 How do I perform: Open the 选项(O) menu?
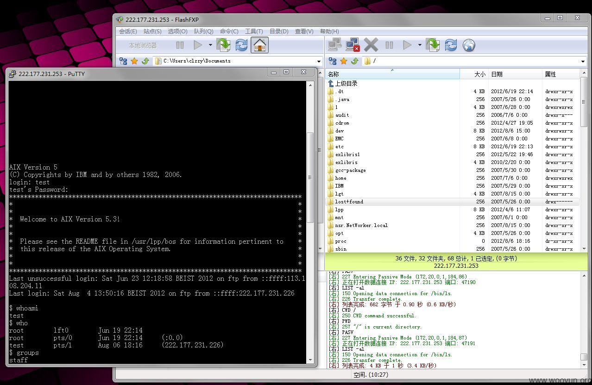coord(177,32)
